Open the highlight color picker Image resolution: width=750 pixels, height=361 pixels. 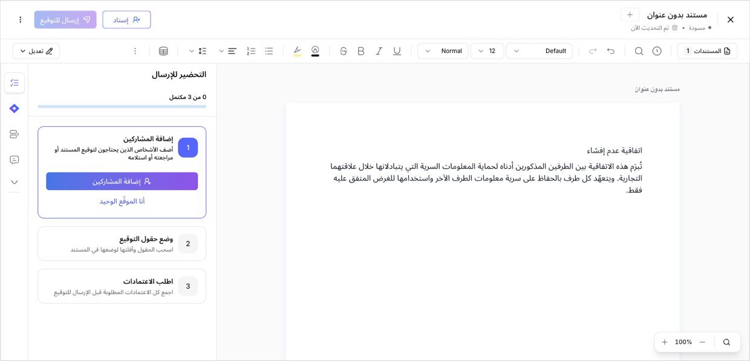coord(297,51)
